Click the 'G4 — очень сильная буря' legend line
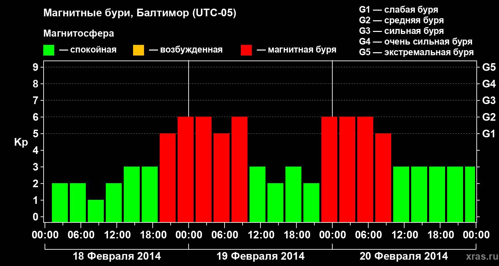The height and width of the screenshot is (266, 499). pos(416,42)
